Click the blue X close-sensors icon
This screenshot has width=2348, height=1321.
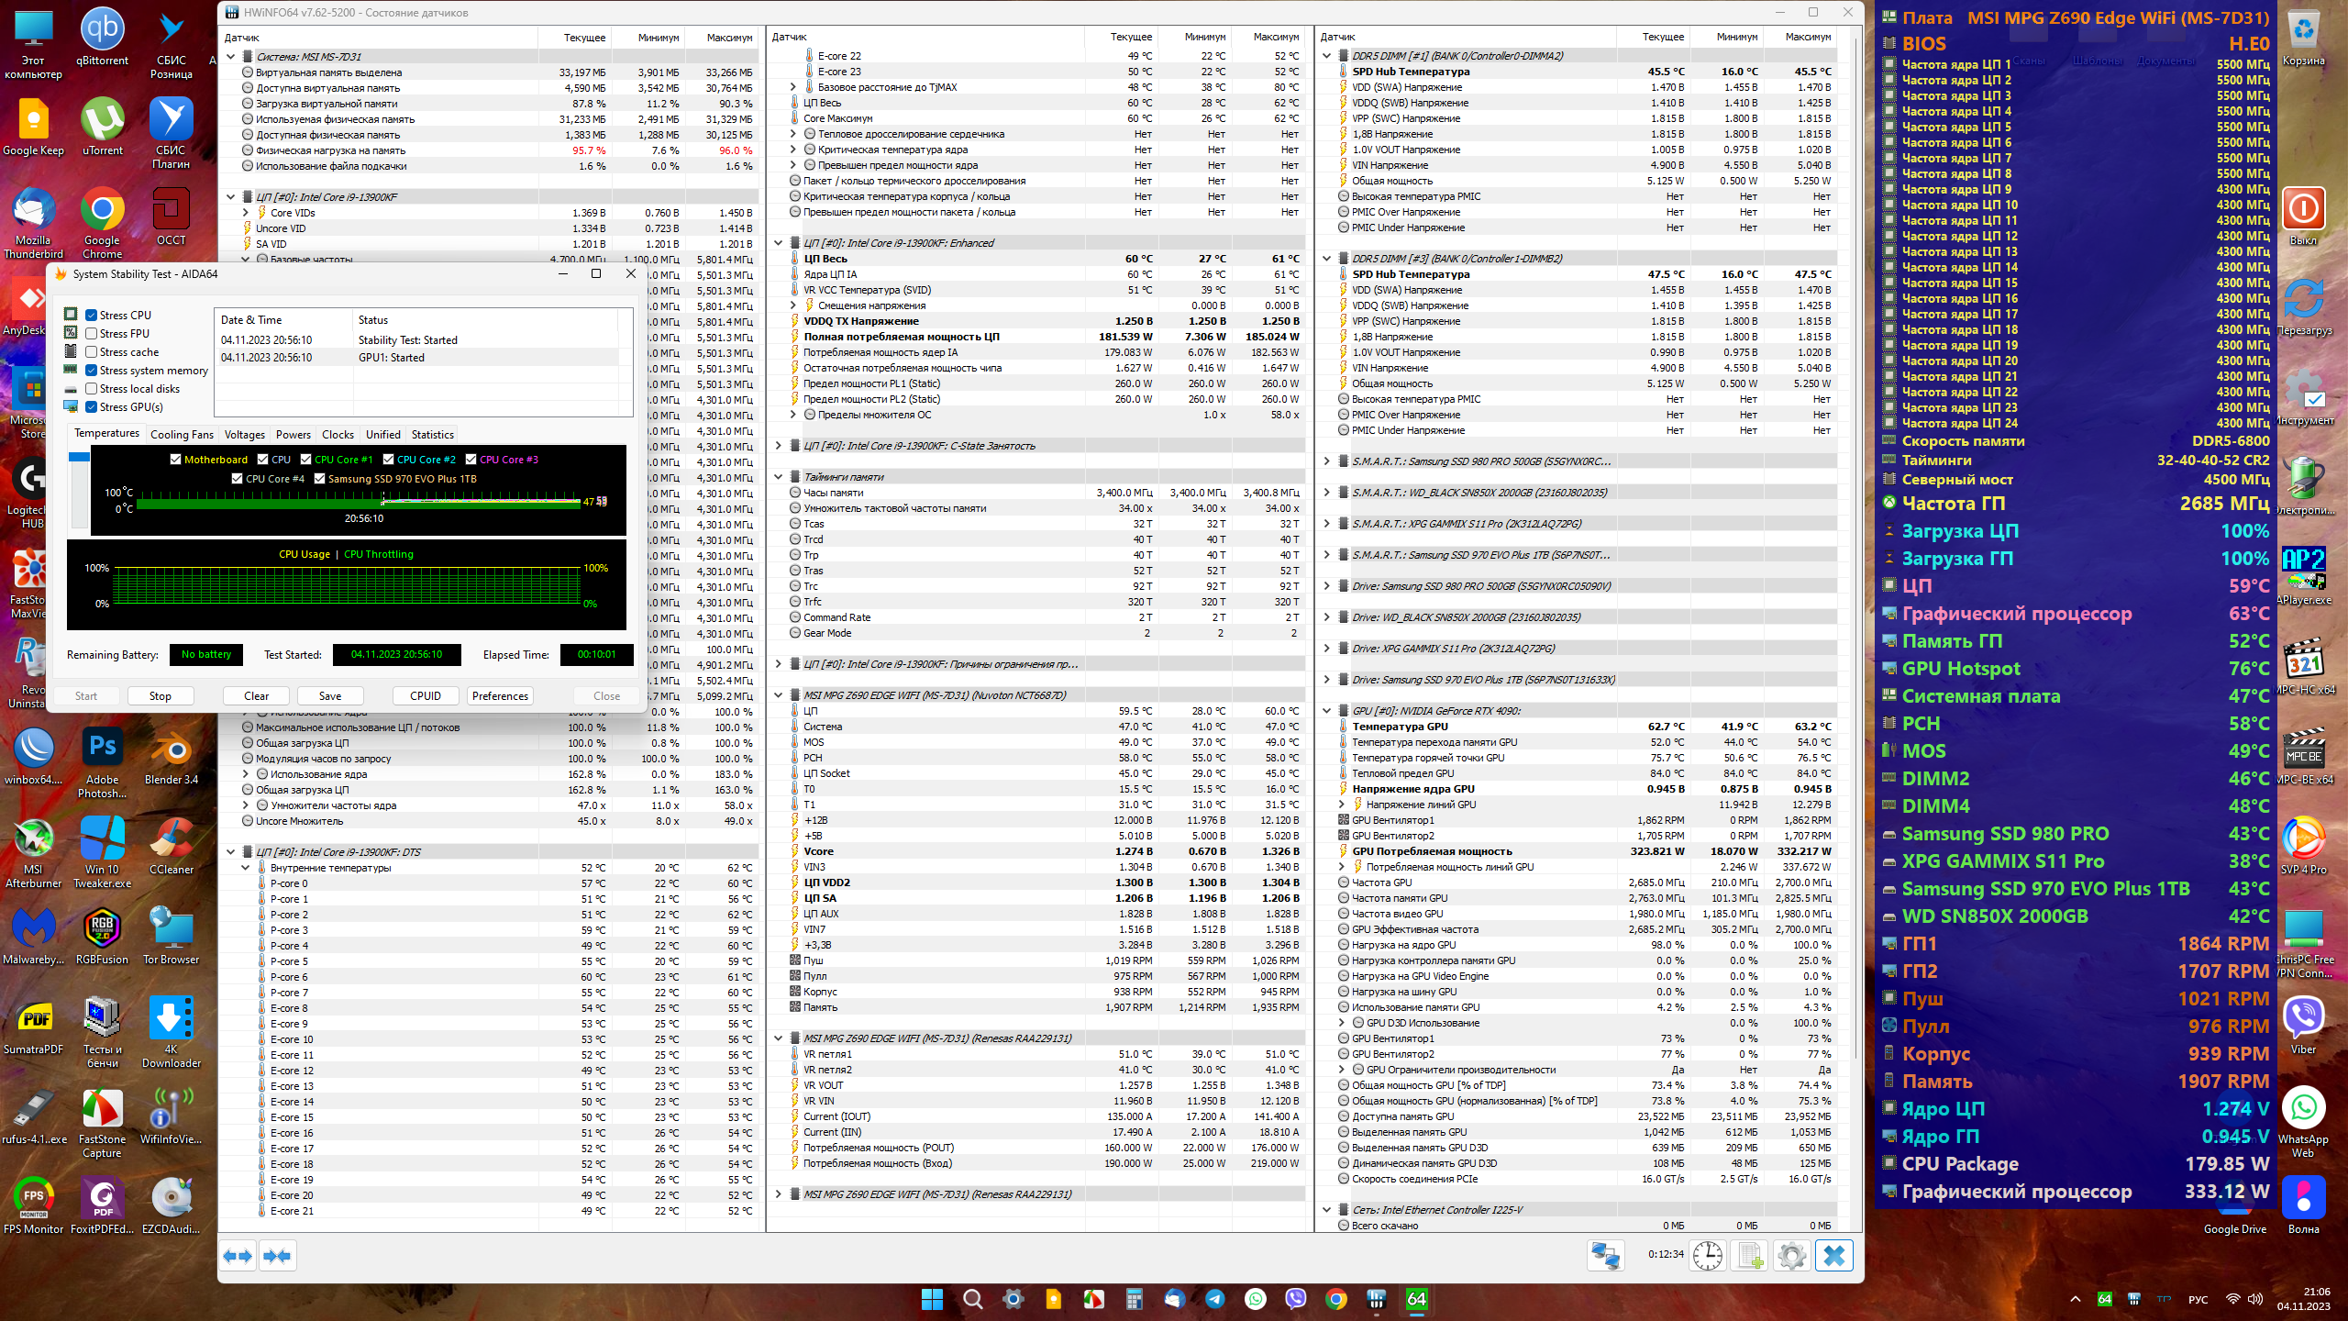[1834, 1255]
